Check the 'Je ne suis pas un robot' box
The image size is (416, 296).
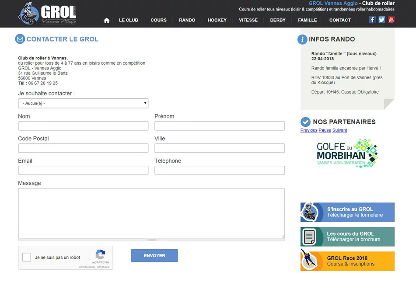pos(27,258)
